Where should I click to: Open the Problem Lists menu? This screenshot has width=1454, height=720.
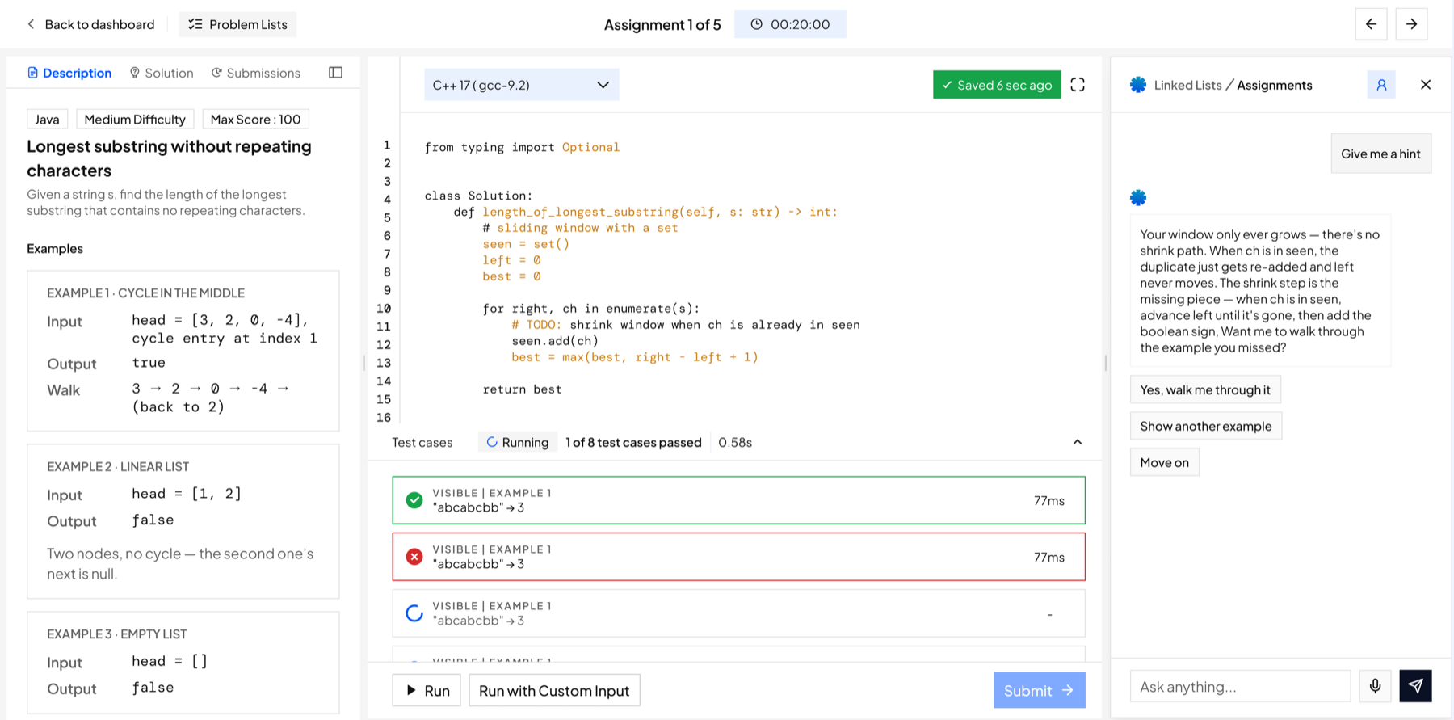237,24
